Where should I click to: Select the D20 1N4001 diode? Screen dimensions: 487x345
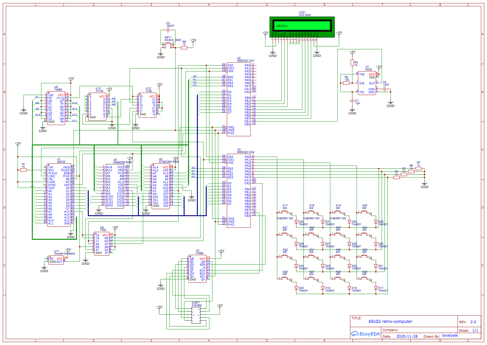296,288
